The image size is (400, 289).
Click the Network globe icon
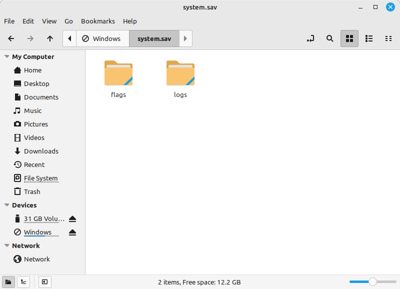click(x=17, y=259)
